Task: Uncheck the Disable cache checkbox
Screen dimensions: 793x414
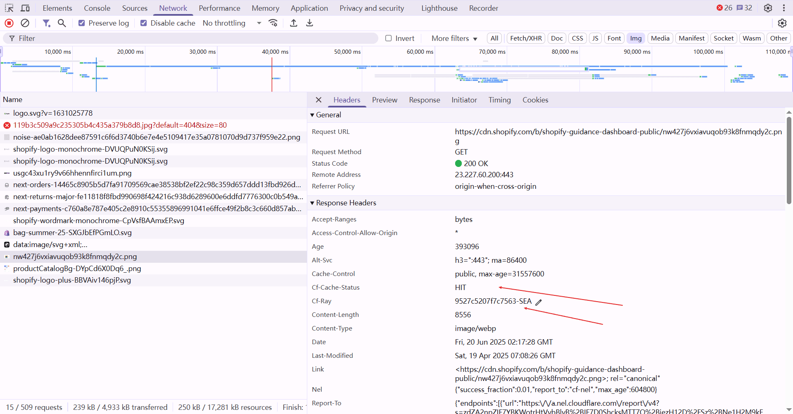Action: [144, 23]
